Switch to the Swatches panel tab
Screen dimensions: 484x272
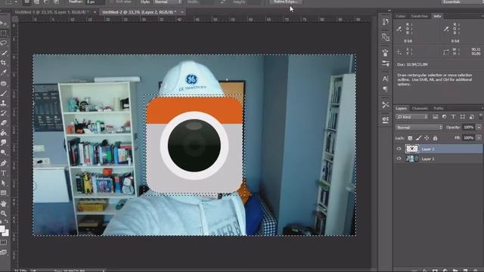420,16
